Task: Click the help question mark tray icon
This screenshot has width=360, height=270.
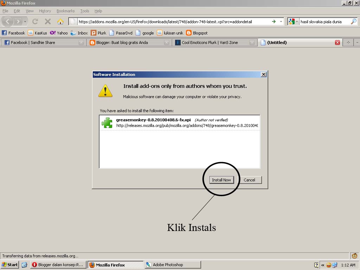Action: pos(316,265)
